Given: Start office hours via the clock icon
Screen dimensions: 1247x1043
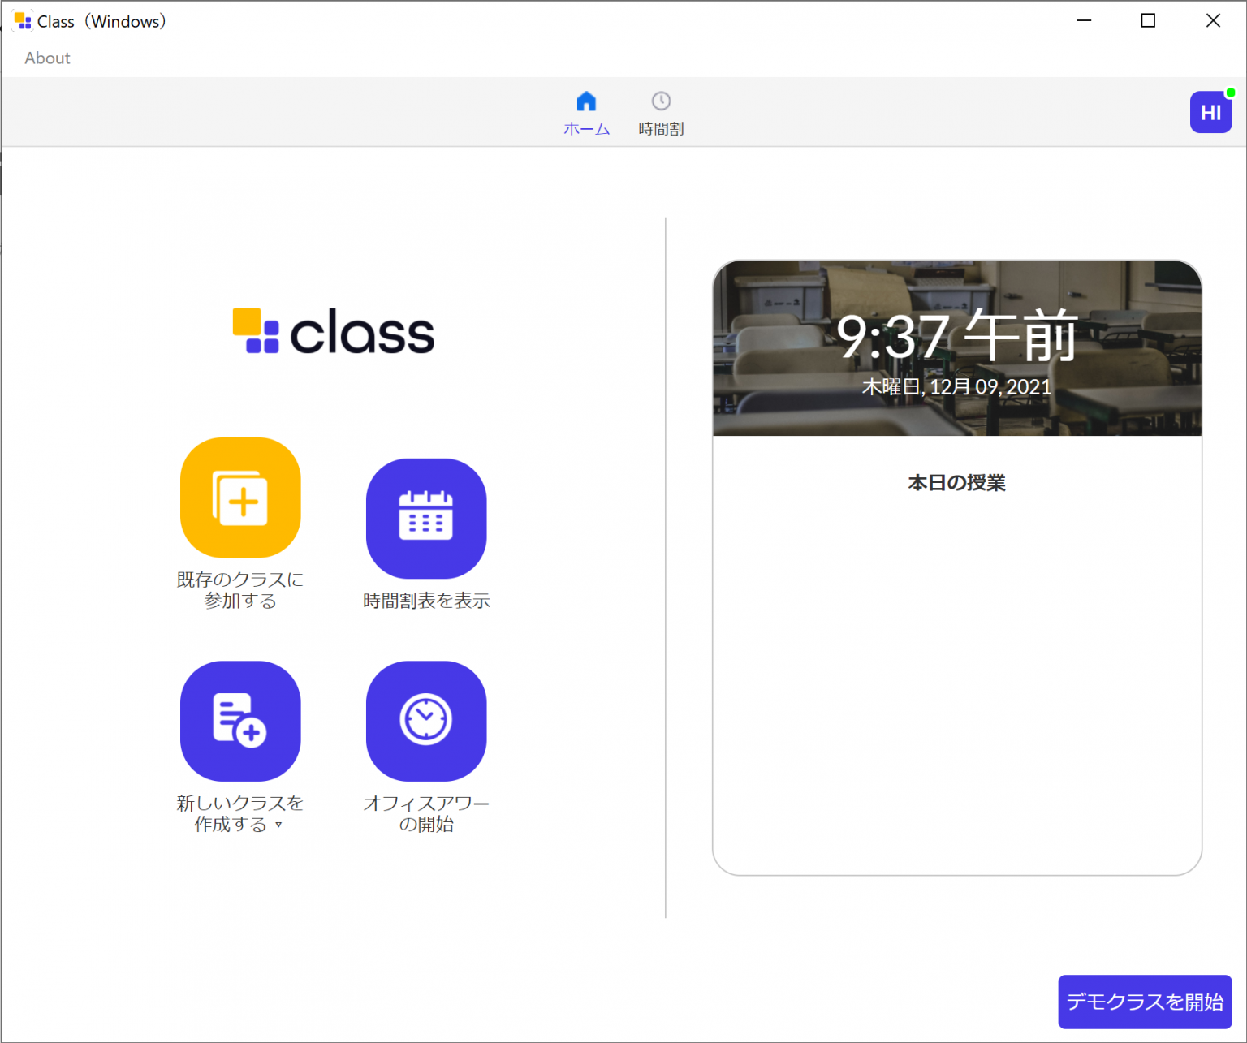Looking at the screenshot, I should (426, 721).
